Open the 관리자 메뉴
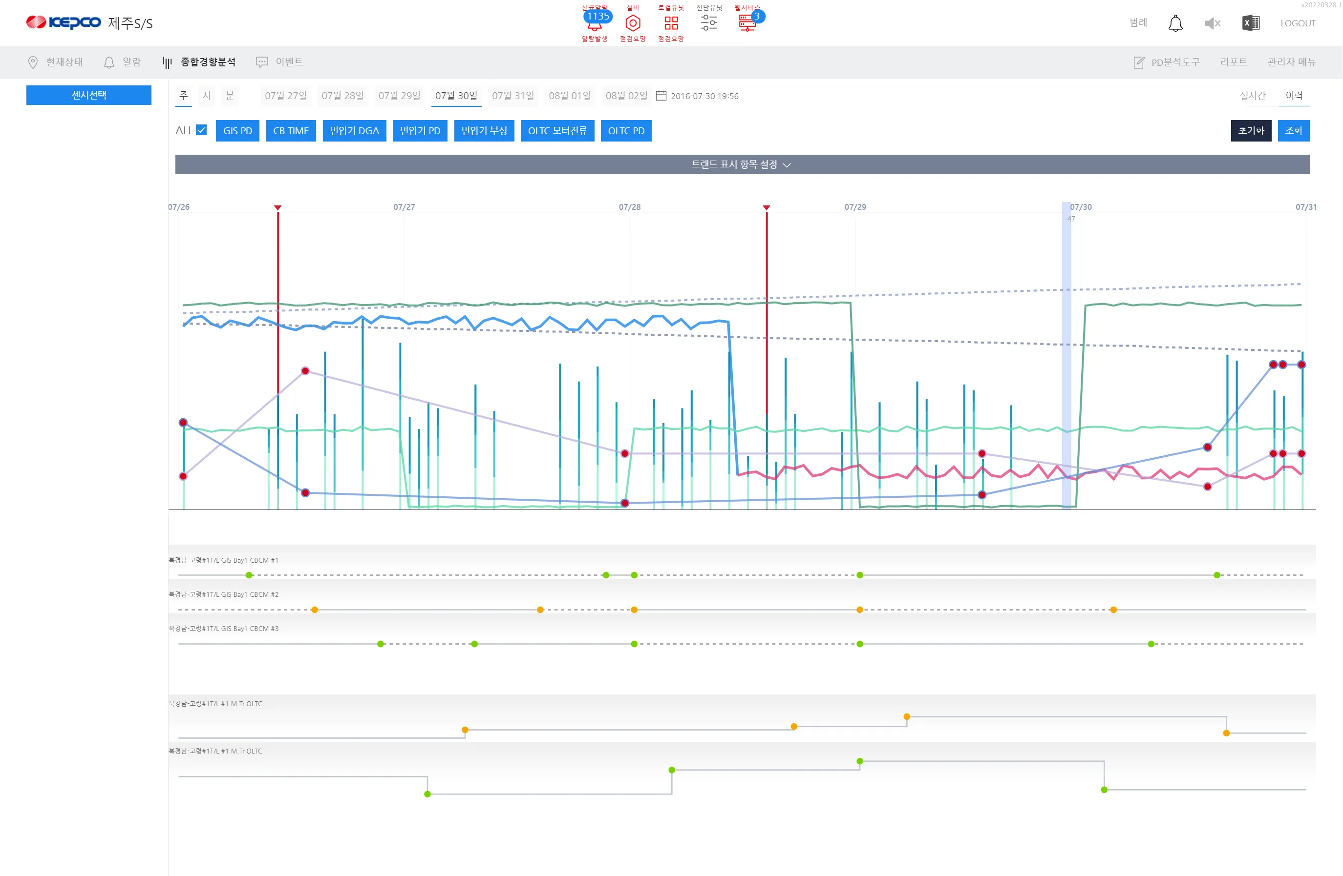Image resolution: width=1343 pixels, height=876 pixels. tap(1291, 62)
